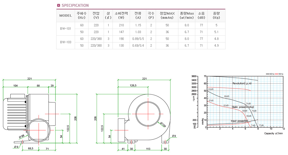Image resolution: width=288 pixels, height=155 pixels.
Task: Select the 210 watt power value
Action: click(x=121, y=25)
